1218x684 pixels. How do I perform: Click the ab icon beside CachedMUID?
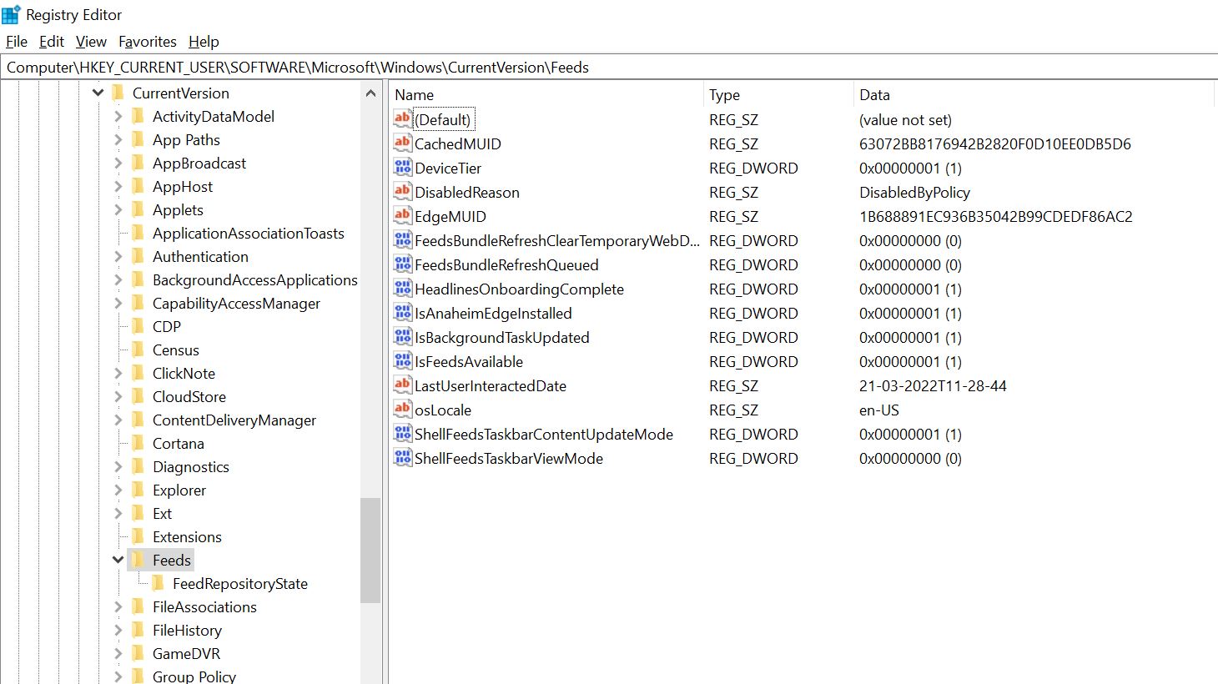pos(401,143)
